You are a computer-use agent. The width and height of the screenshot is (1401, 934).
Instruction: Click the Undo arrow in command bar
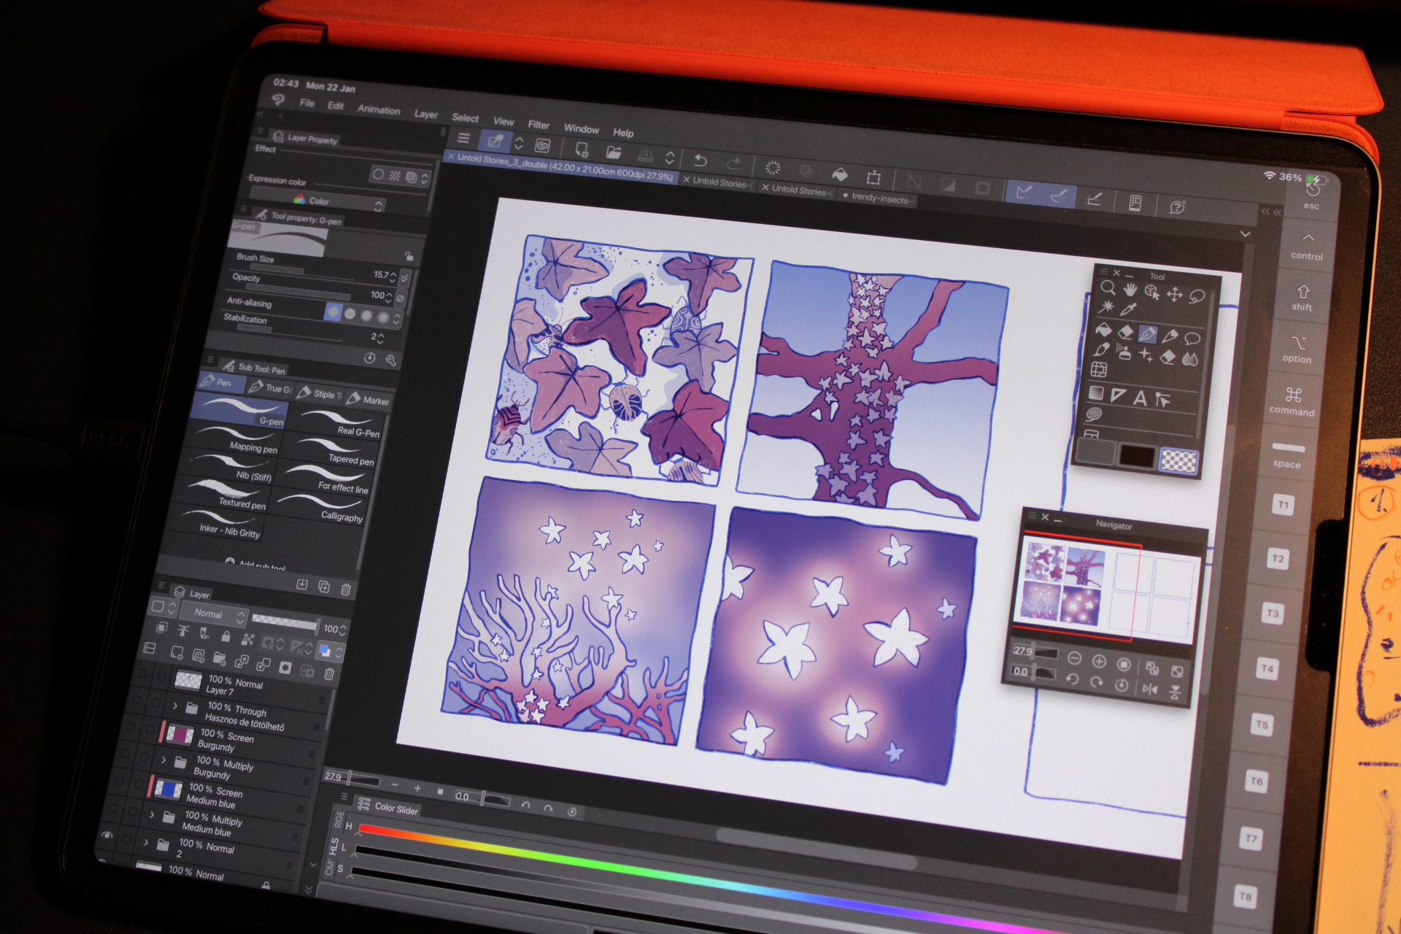click(700, 161)
